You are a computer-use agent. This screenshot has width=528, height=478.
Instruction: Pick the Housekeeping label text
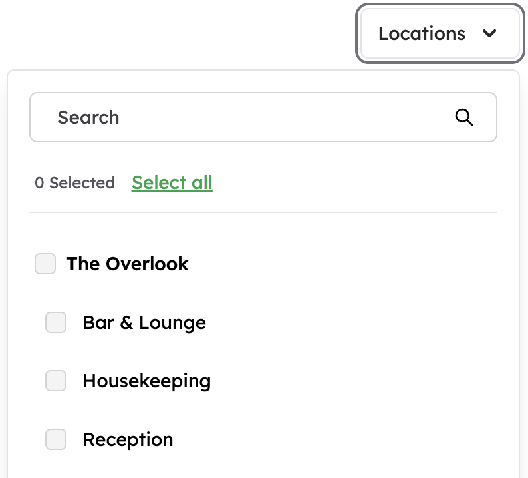tap(147, 381)
